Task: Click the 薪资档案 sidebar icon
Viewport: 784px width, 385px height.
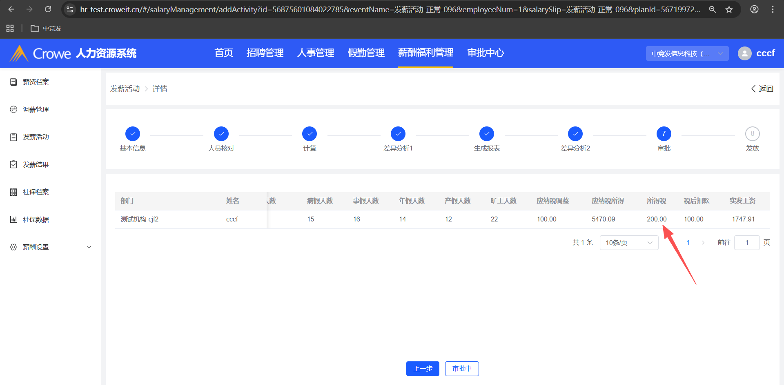Action: click(13, 82)
